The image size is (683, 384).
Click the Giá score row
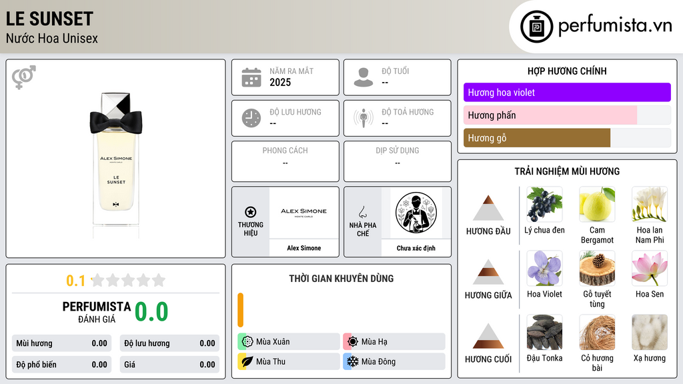pos(169,365)
